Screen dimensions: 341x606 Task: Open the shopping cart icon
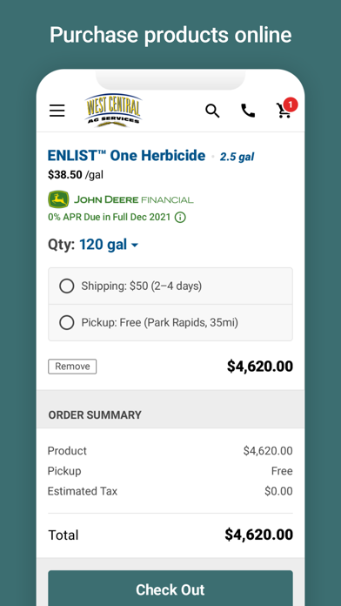pyautogui.click(x=284, y=111)
